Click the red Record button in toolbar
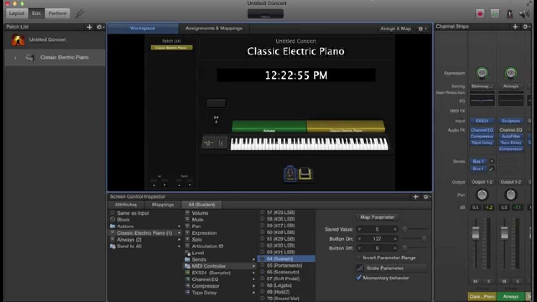Image resolution: width=537 pixels, height=302 pixels. coord(480,14)
